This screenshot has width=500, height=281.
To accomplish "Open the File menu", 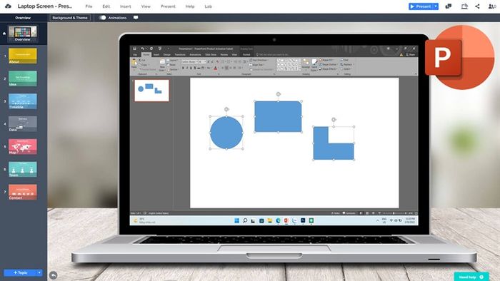I will point(89,6).
